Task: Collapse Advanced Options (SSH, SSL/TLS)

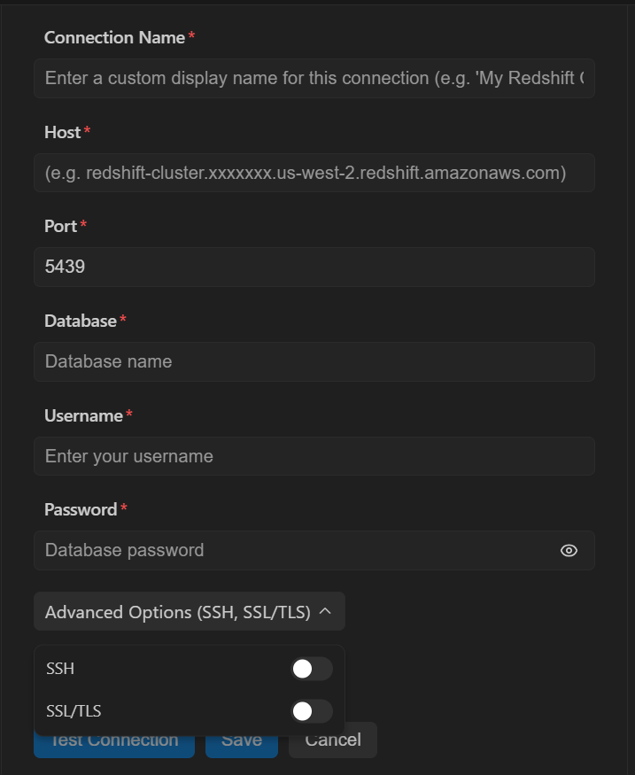Action: [190, 611]
